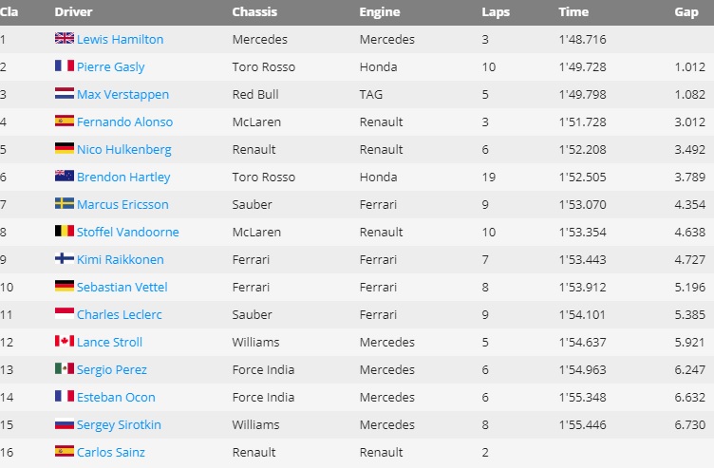Click the Mexican flag beside Sergio Perez
Screen dimensions: 714x468
(65, 369)
